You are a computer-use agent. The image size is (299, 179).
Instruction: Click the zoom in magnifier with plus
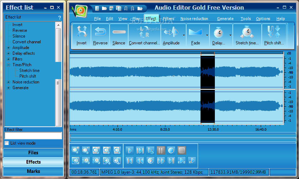click(x=76, y=150)
